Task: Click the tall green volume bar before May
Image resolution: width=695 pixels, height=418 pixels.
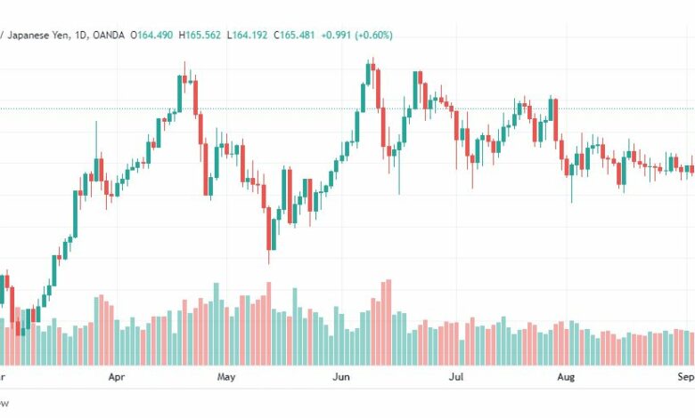Action: click(x=217, y=324)
